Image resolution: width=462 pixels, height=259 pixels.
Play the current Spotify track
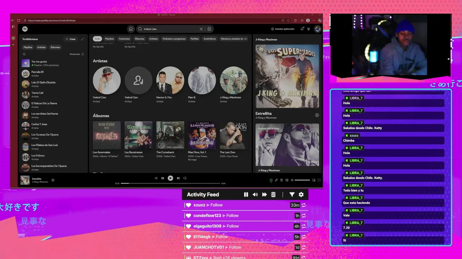170,178
